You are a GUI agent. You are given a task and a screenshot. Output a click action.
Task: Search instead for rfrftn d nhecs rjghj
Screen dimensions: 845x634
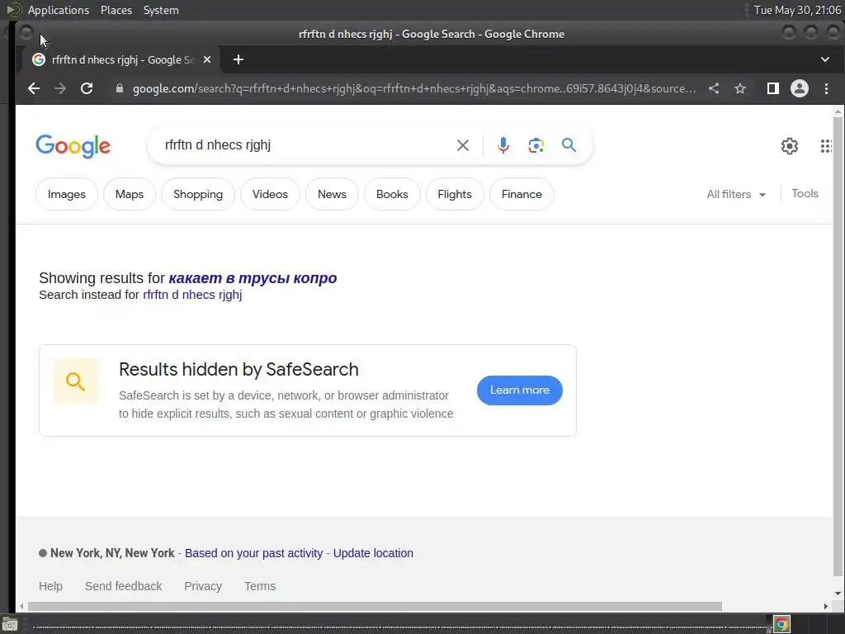click(x=192, y=295)
